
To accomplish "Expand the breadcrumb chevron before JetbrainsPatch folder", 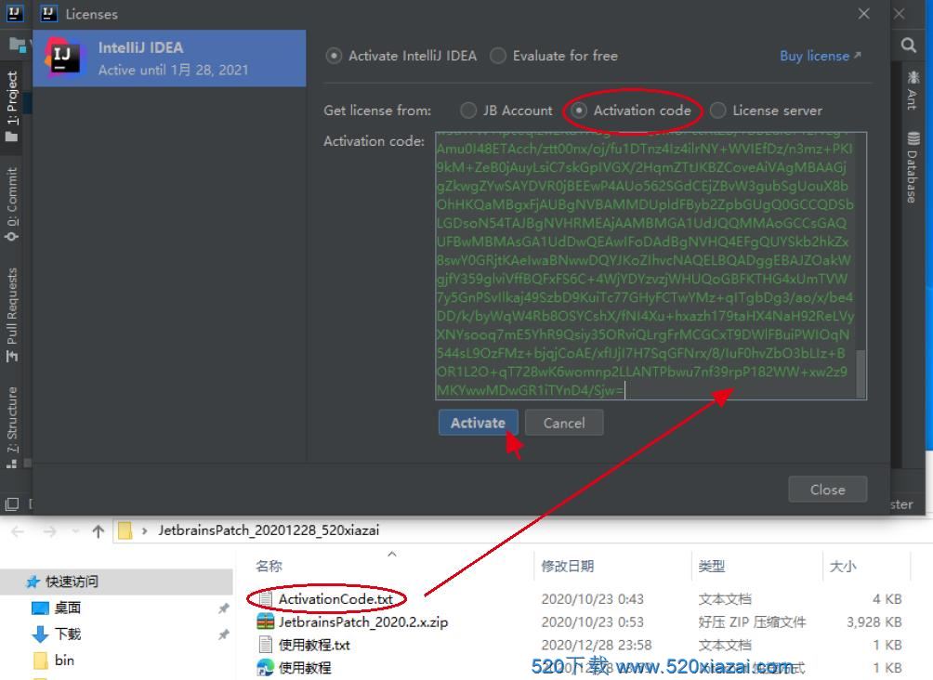I will tap(144, 530).
